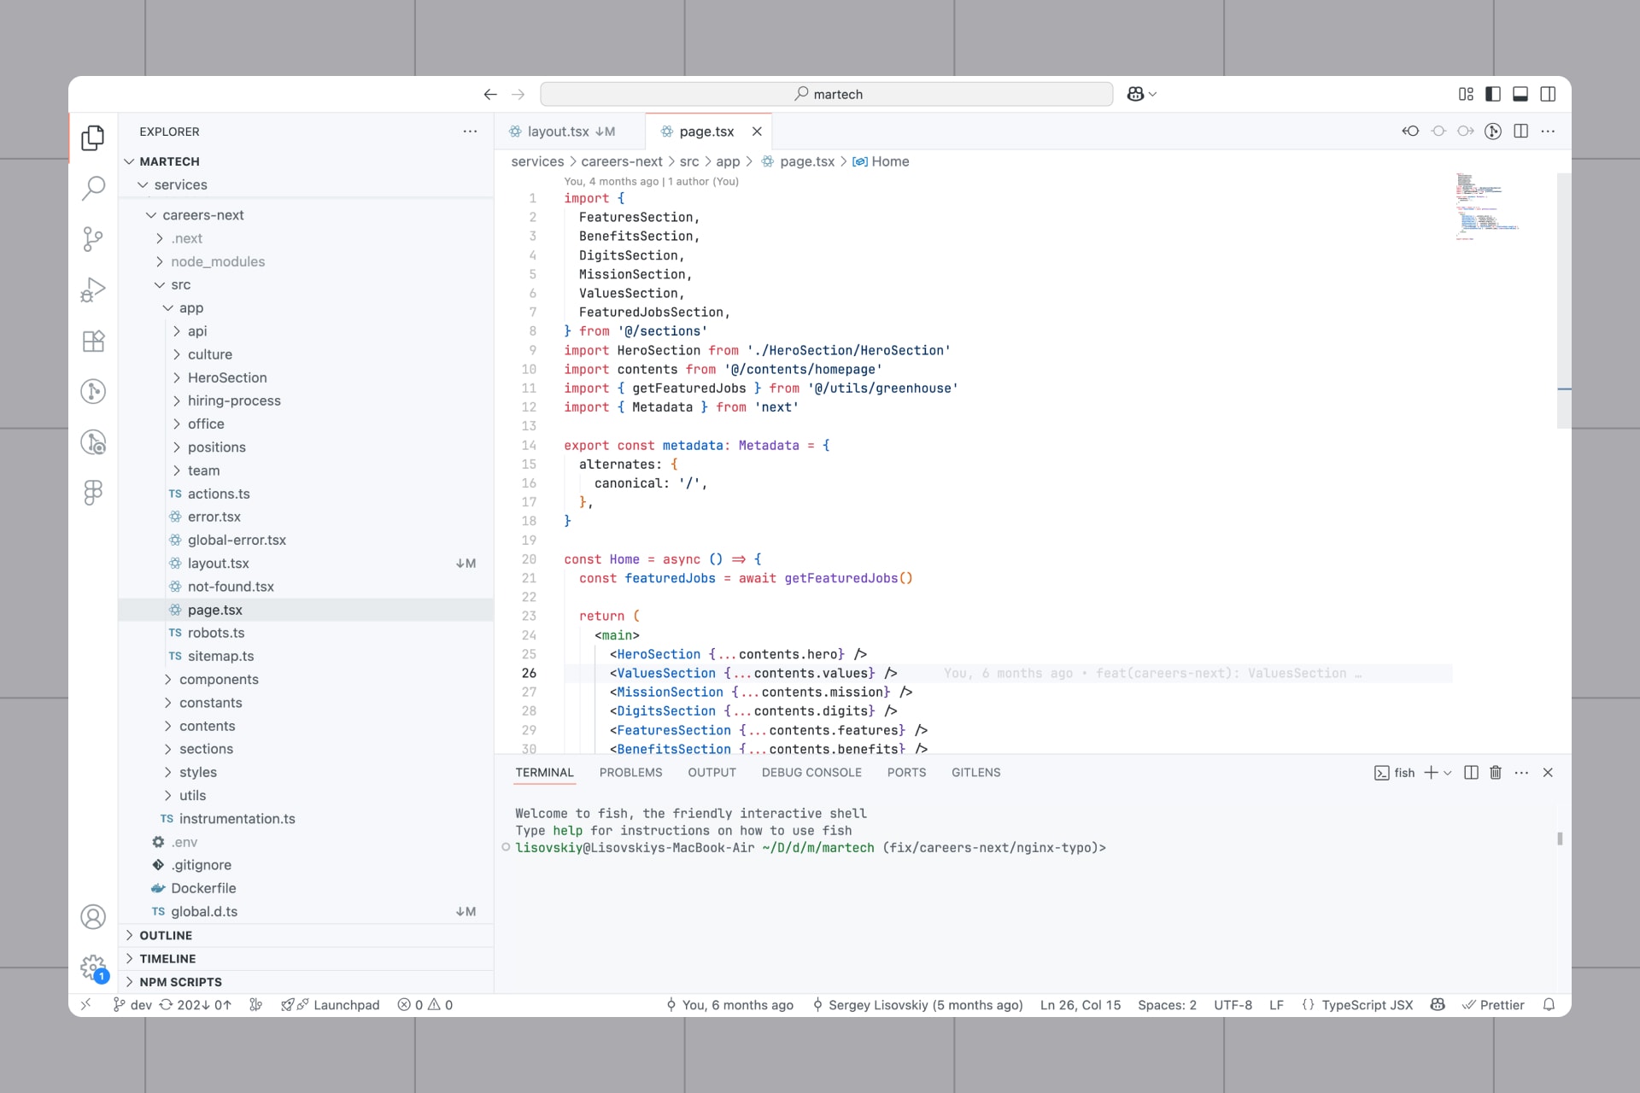Close the page.tsx tab
The width and height of the screenshot is (1640, 1093).
(x=757, y=132)
